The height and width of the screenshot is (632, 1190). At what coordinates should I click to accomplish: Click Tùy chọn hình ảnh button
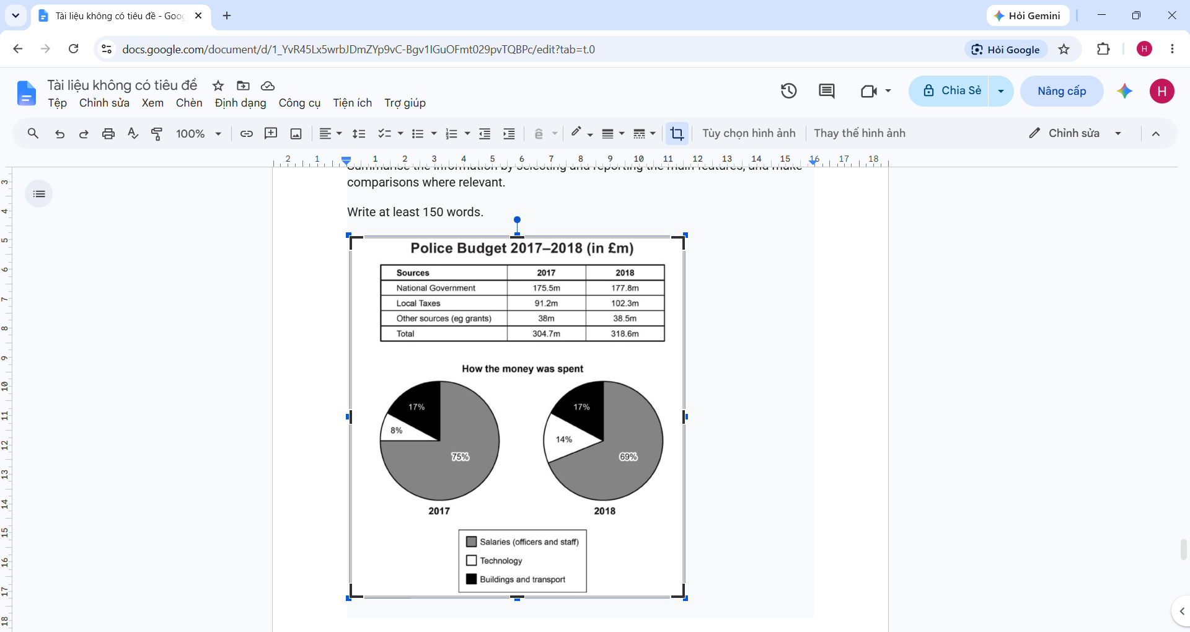(749, 133)
